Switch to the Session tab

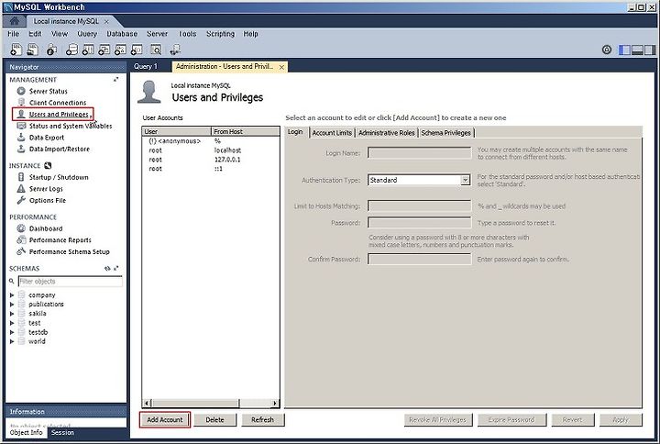(62, 433)
